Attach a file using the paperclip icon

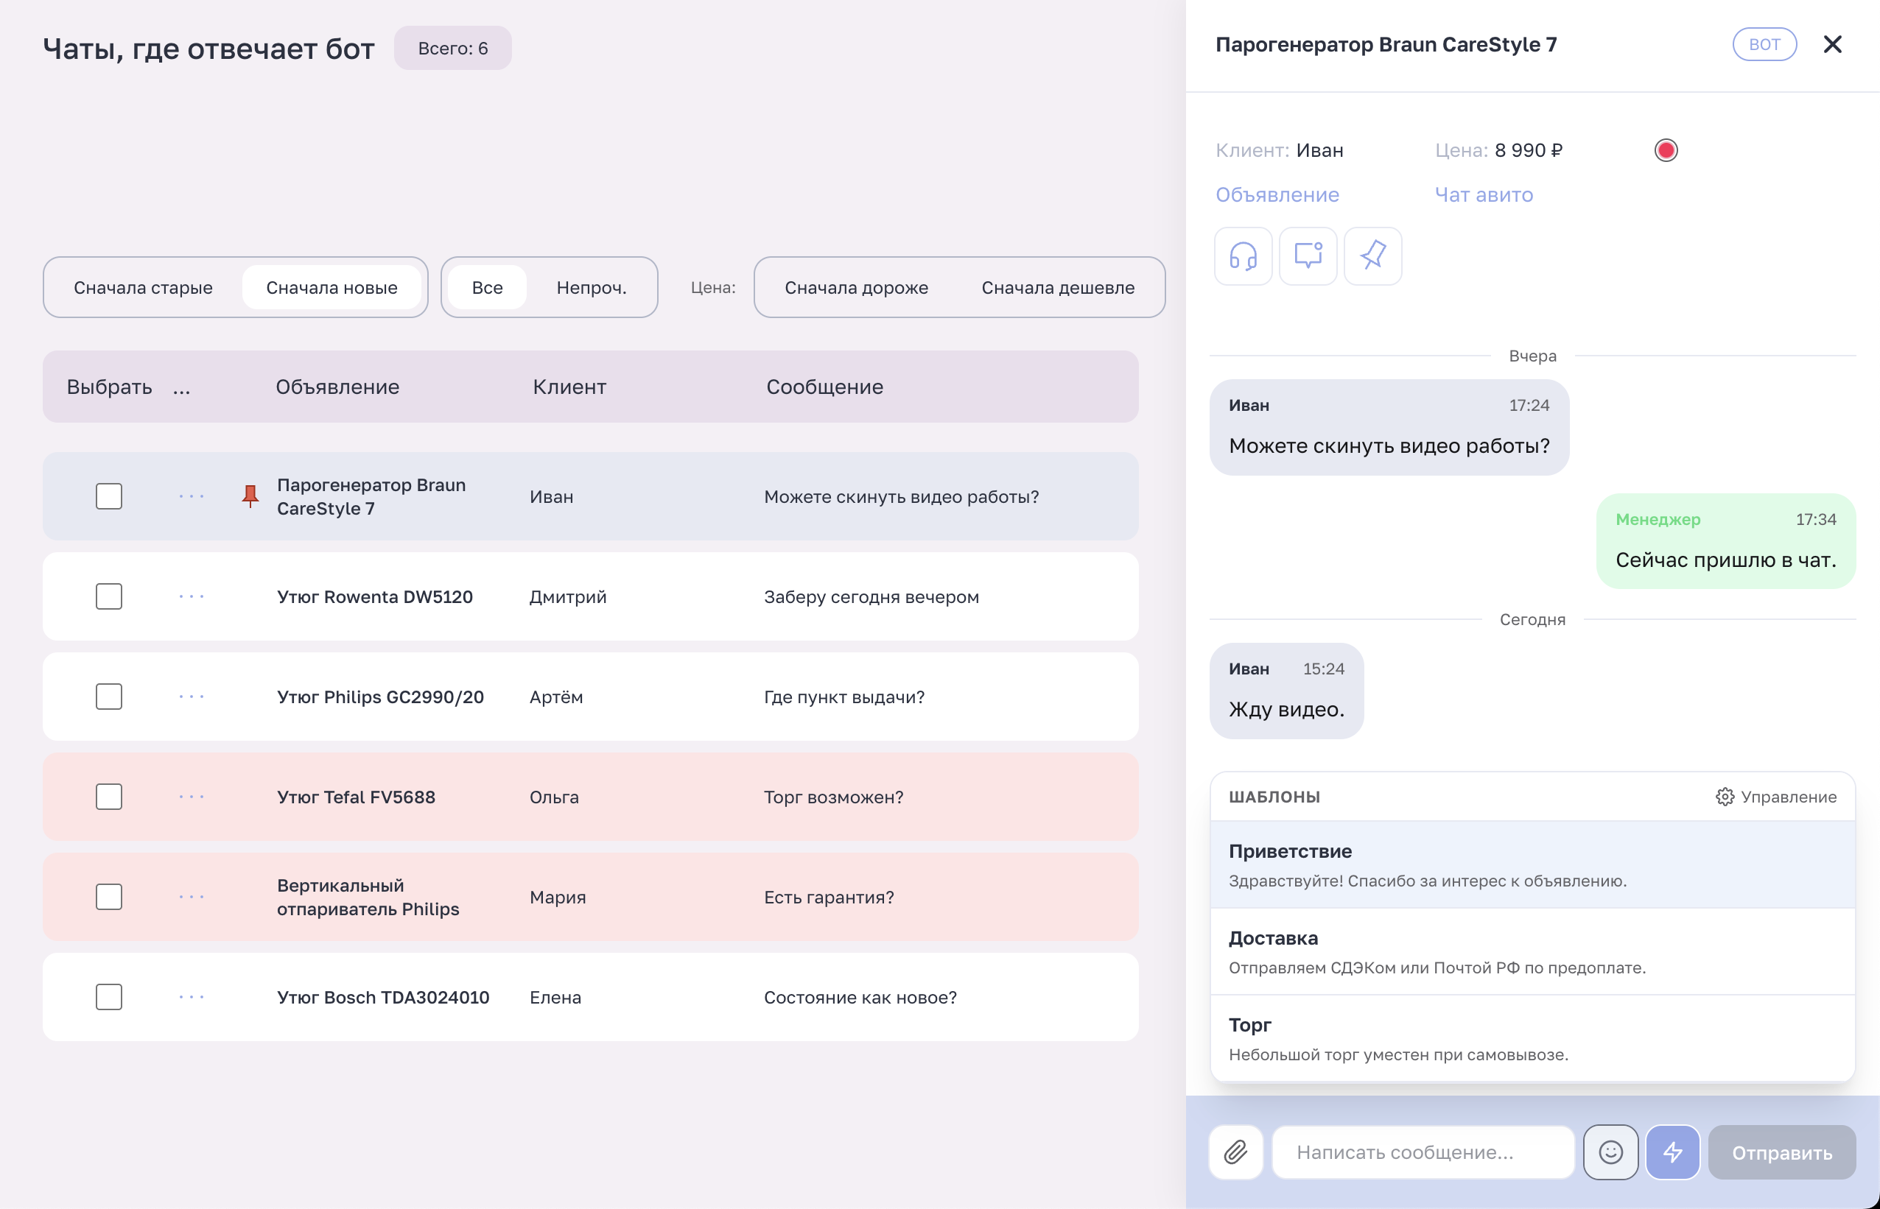tap(1235, 1152)
